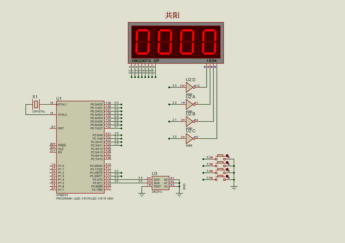Click the P2.0/A8 pin name on U1
The height and width of the screenshot is (243, 345).
click(97, 135)
